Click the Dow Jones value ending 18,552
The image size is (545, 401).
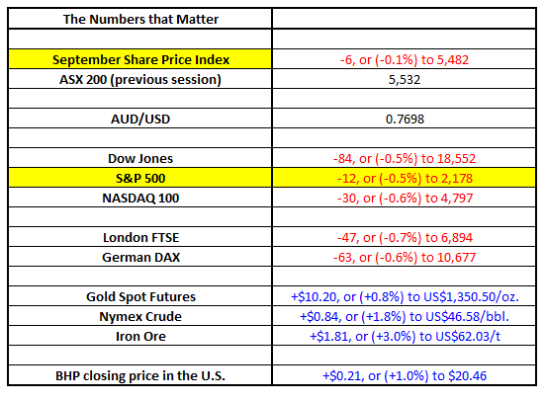point(405,158)
